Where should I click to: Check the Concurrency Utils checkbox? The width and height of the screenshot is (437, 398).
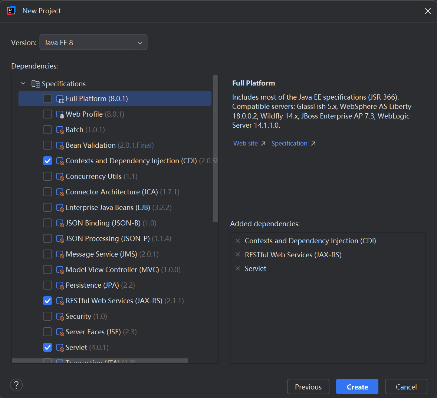(x=47, y=176)
